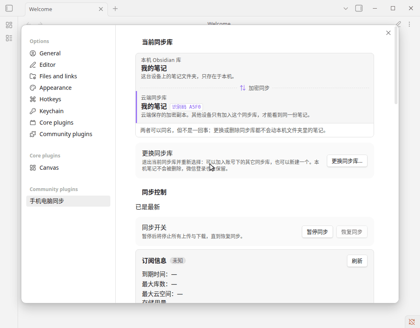Click the 已是最新 status text
Image resolution: width=420 pixels, height=328 pixels.
coord(148,207)
